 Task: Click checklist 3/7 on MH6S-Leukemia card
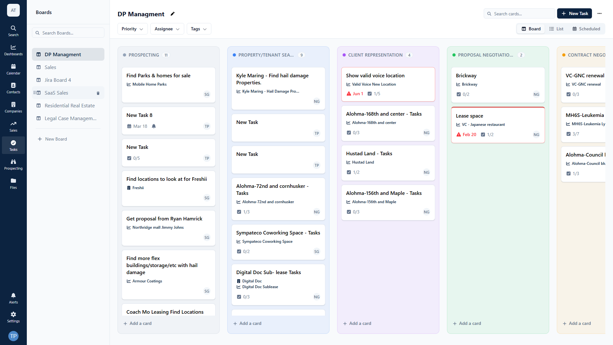click(x=573, y=134)
